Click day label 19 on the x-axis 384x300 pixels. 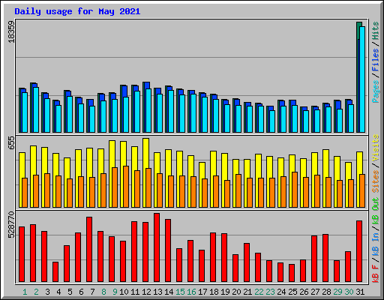pyautogui.click(x=225, y=292)
